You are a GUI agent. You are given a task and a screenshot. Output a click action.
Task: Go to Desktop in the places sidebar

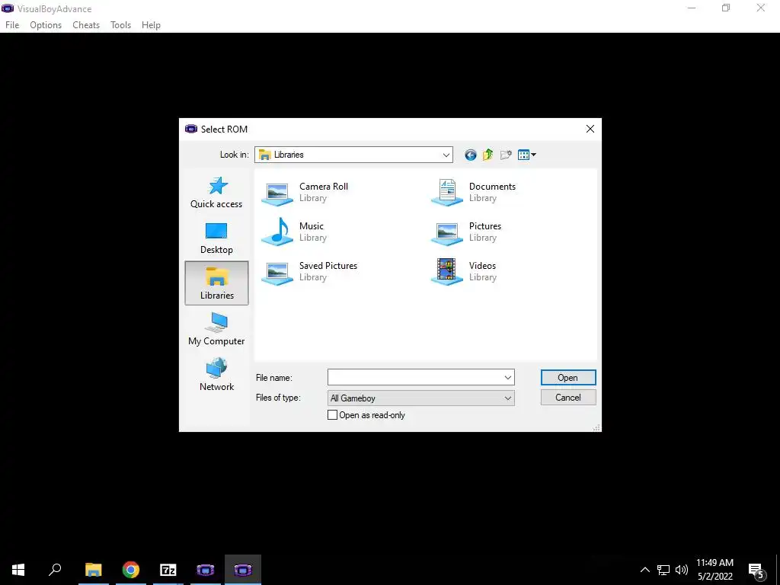click(216, 238)
